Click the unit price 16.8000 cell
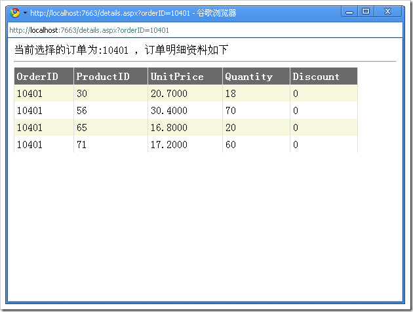Image resolution: width=413 pixels, height=312 pixels. tap(168, 128)
